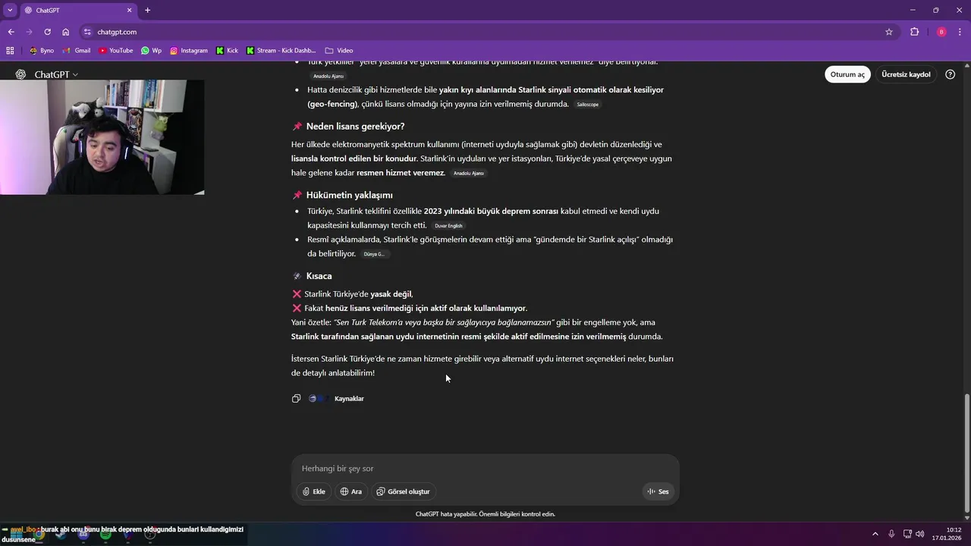Open the Dünya G... citation chip
This screenshot has height=546, width=971.
tap(375, 254)
